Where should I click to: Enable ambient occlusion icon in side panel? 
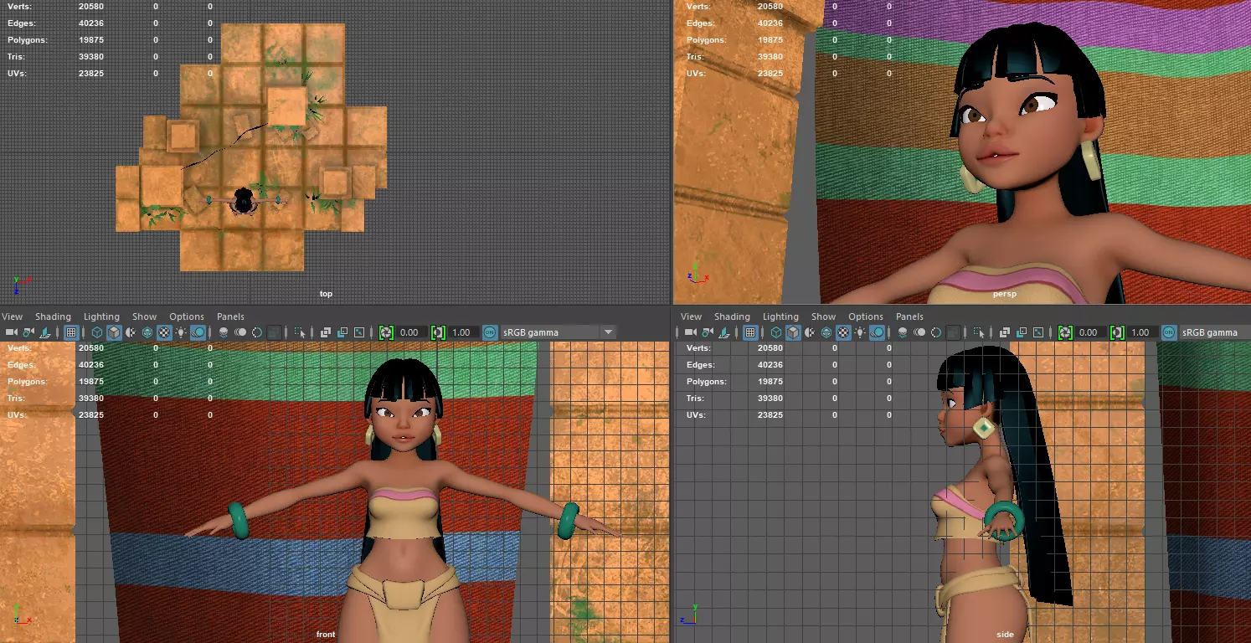903,332
